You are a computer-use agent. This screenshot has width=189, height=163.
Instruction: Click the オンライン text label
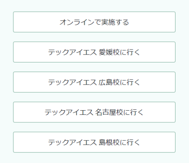tap(77, 22)
